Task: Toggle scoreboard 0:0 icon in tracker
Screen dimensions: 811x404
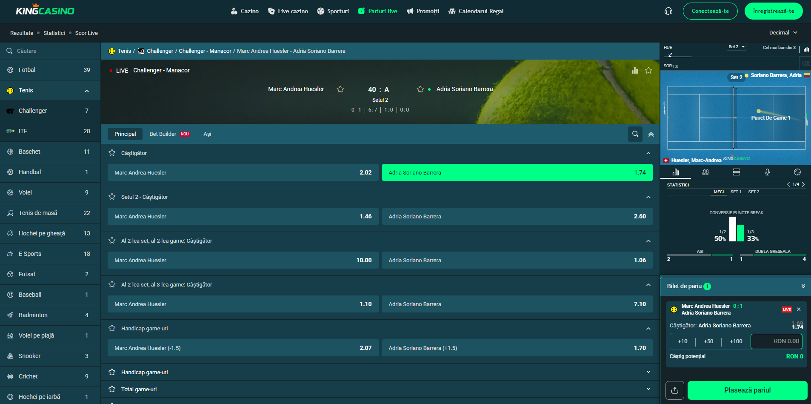Action: click(x=806, y=63)
